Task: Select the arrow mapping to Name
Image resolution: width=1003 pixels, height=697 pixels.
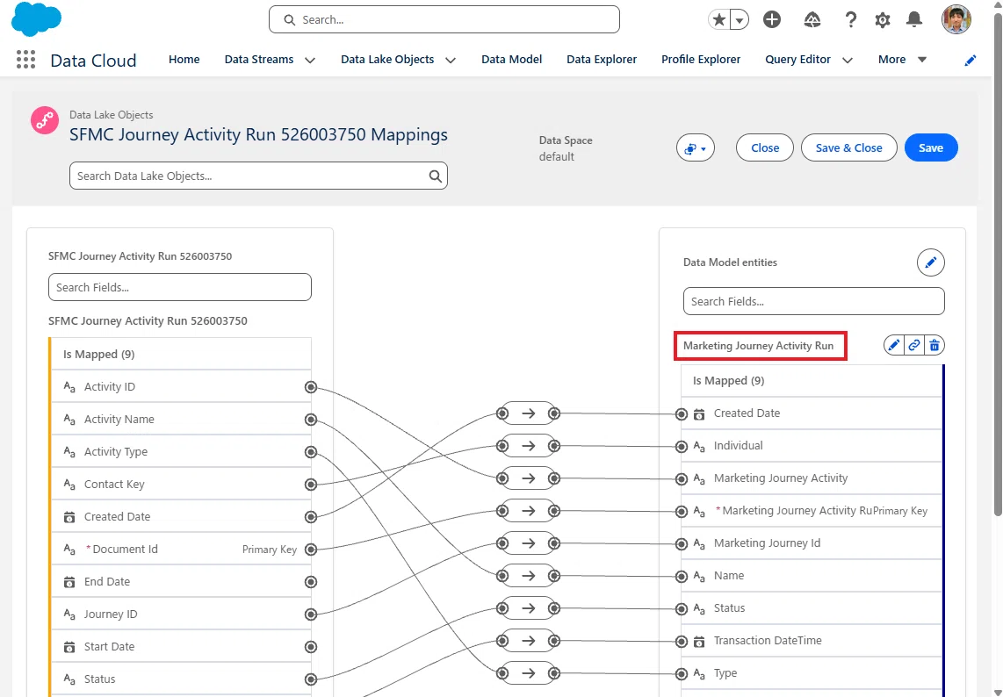Action: 529,576
